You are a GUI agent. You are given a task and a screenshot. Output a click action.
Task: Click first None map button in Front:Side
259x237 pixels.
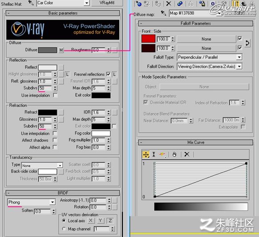(206, 39)
